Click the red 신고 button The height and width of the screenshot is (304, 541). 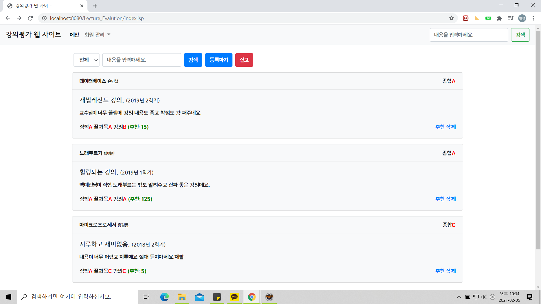pyautogui.click(x=244, y=60)
